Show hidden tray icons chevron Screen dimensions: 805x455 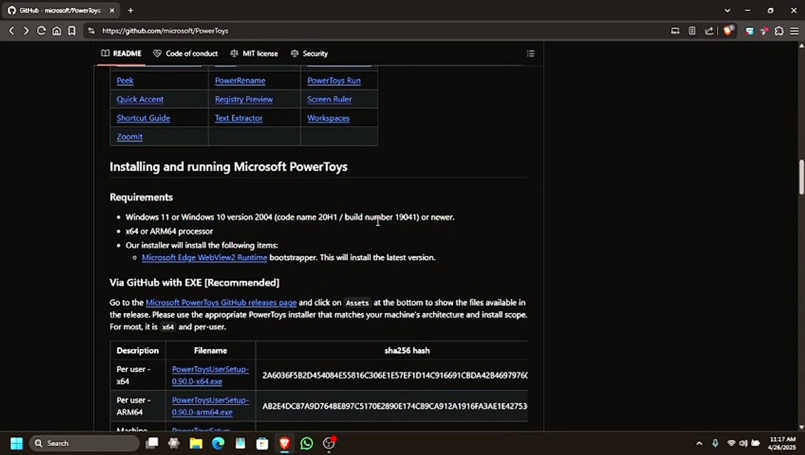tap(699, 443)
